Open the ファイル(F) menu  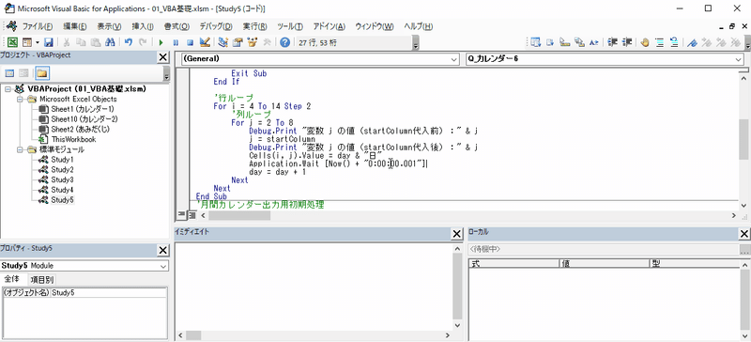37,26
